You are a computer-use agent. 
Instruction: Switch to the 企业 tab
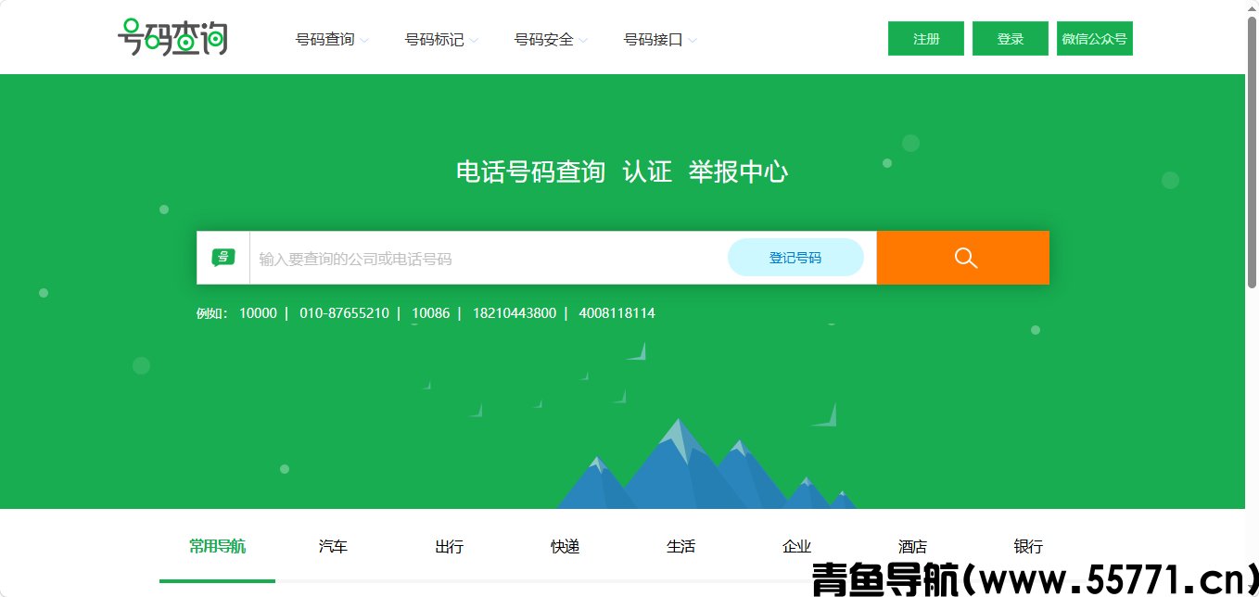tap(796, 546)
